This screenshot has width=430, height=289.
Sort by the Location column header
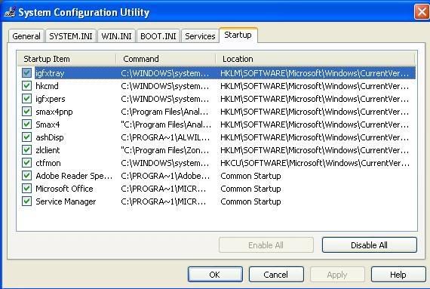(x=315, y=59)
